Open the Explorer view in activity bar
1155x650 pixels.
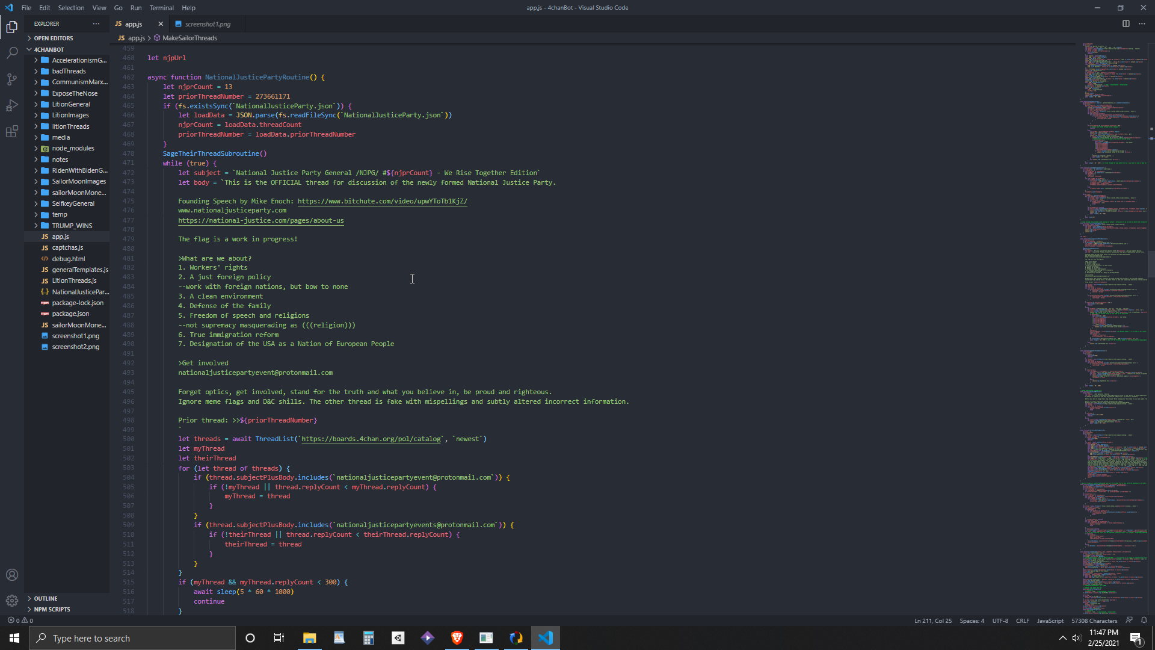(x=12, y=26)
